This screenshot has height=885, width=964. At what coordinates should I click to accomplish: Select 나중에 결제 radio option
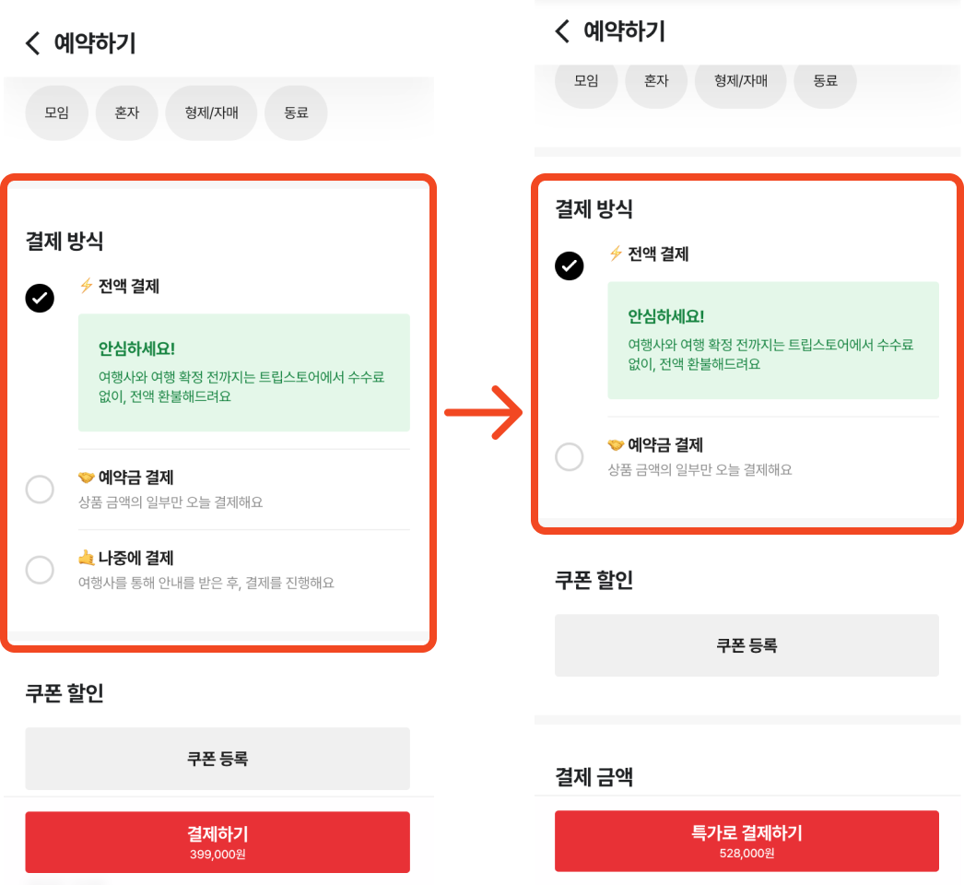pos(40,570)
